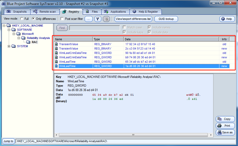Click icon of new WmiLastCrimDataTime entry

click(x=56, y=57)
